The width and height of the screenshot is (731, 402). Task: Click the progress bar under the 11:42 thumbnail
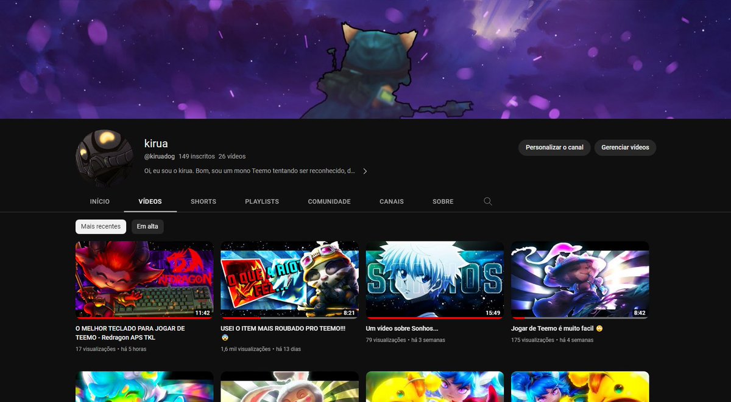coord(144,317)
